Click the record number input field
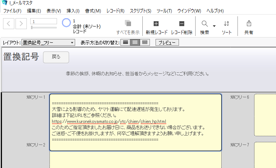Image resolution: width=276 pixels, height=168 pixels. [x=44, y=21]
